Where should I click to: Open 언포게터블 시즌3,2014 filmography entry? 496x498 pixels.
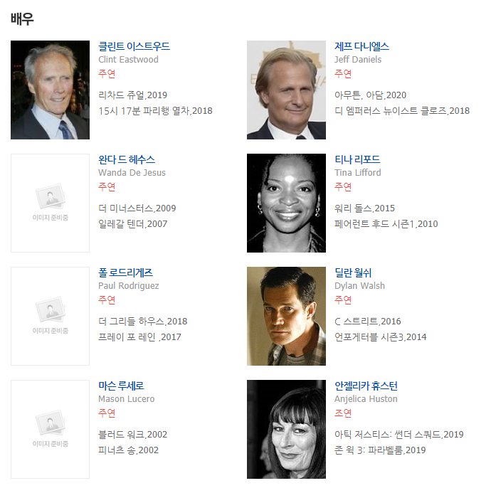tap(380, 337)
